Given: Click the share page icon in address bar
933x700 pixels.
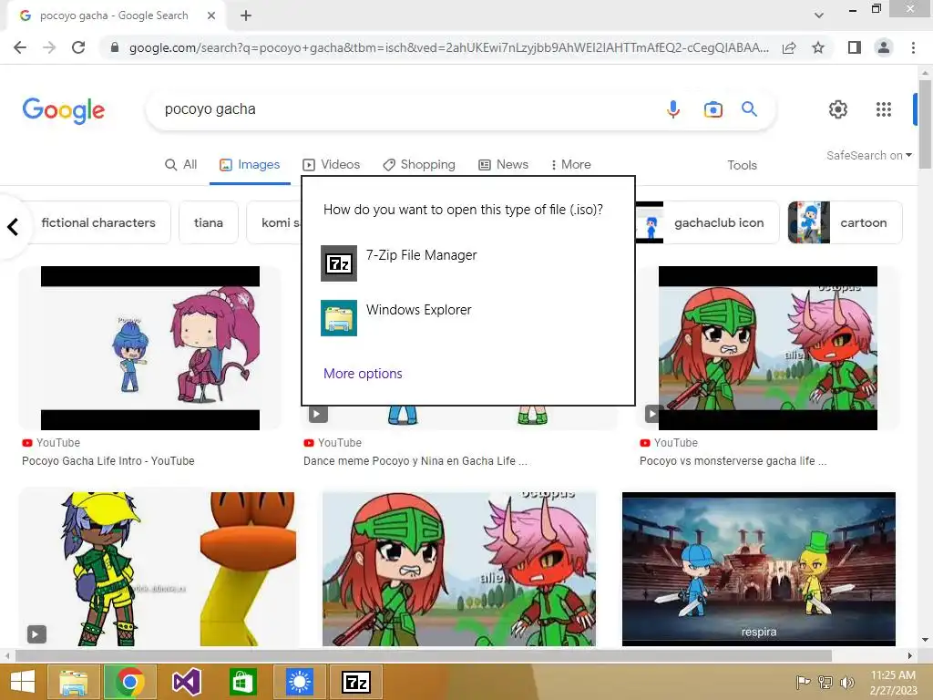Looking at the screenshot, I should pyautogui.click(x=789, y=47).
